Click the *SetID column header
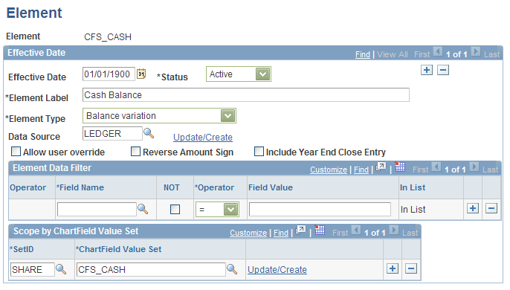 pos(22,249)
